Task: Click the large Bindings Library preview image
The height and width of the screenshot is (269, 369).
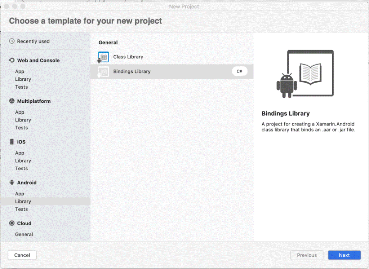Action: point(305,74)
